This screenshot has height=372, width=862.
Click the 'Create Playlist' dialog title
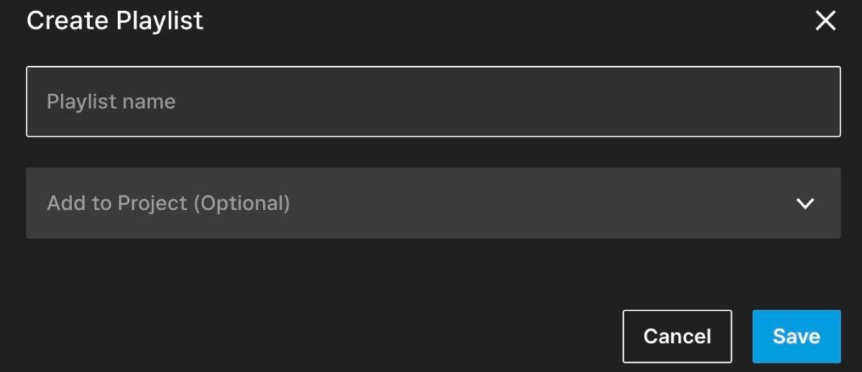115,21
